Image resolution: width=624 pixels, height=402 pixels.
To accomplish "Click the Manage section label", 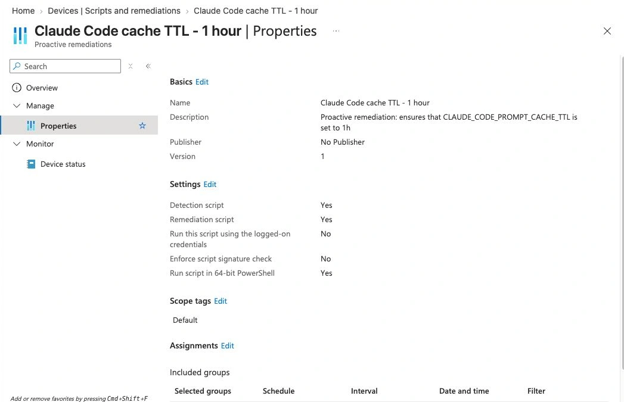I will tap(40, 106).
